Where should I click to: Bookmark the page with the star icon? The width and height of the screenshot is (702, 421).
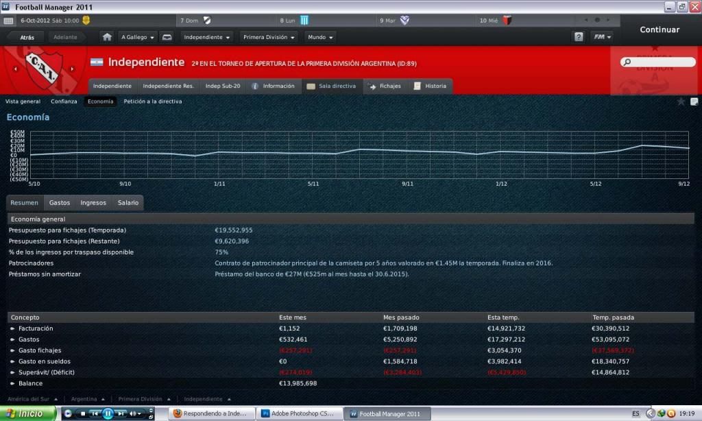[x=681, y=101]
